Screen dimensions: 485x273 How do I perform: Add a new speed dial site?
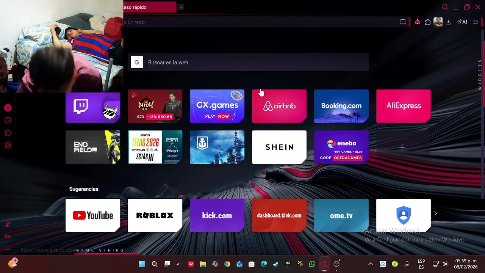point(402,147)
